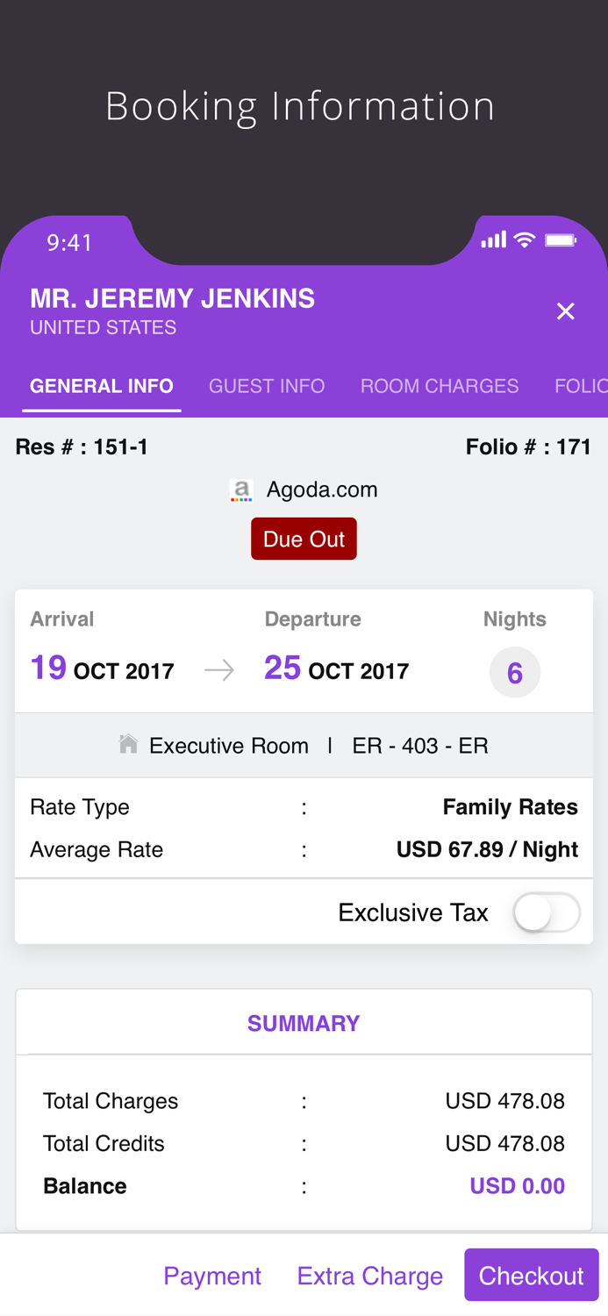
Task: Open the Payment link
Action: [x=212, y=1275]
